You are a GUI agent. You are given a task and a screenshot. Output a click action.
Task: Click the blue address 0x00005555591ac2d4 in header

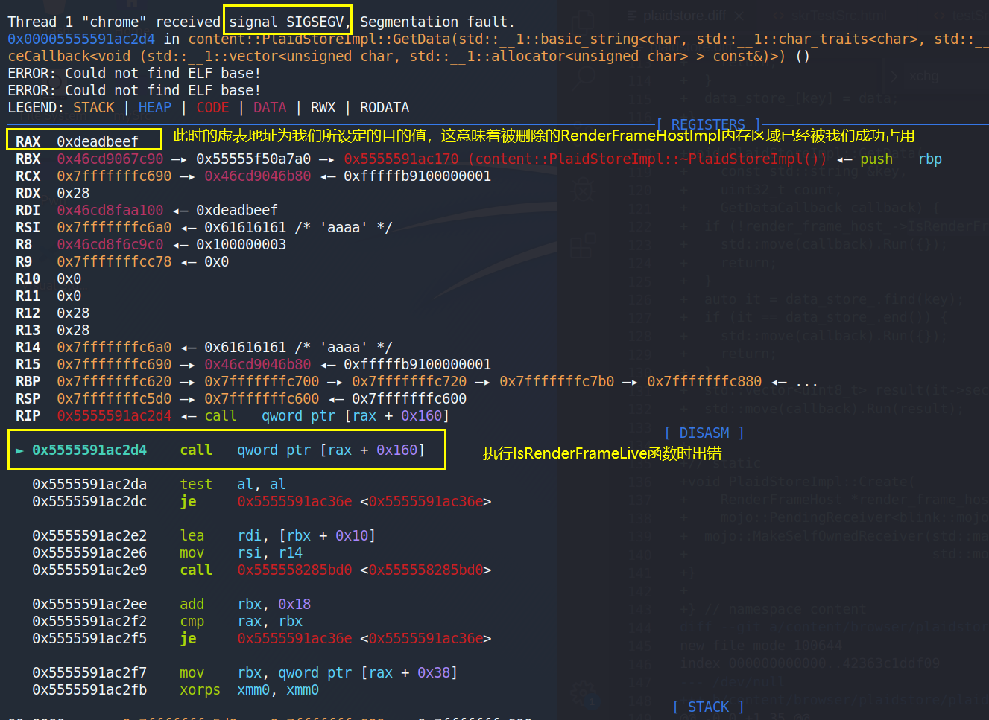tap(81, 39)
